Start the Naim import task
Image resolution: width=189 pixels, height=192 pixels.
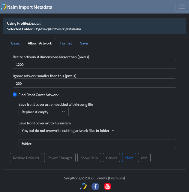coord(129,158)
